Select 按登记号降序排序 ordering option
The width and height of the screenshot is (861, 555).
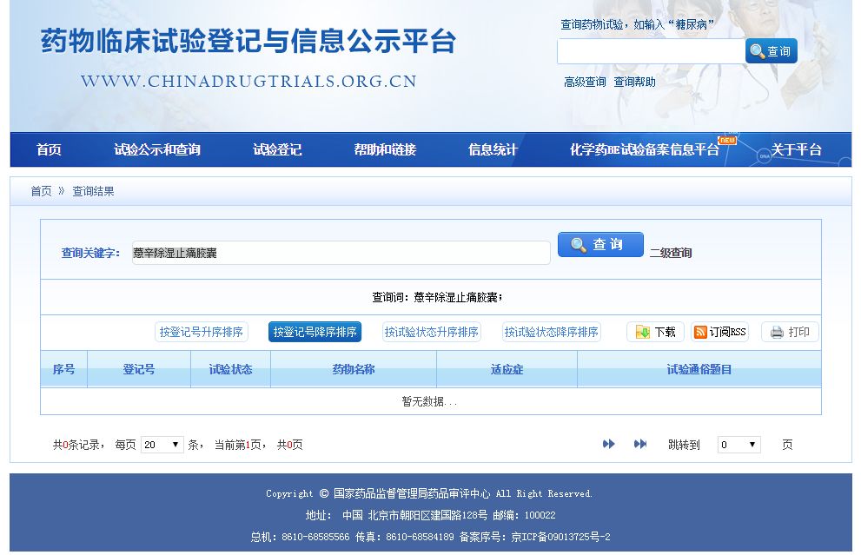(315, 332)
